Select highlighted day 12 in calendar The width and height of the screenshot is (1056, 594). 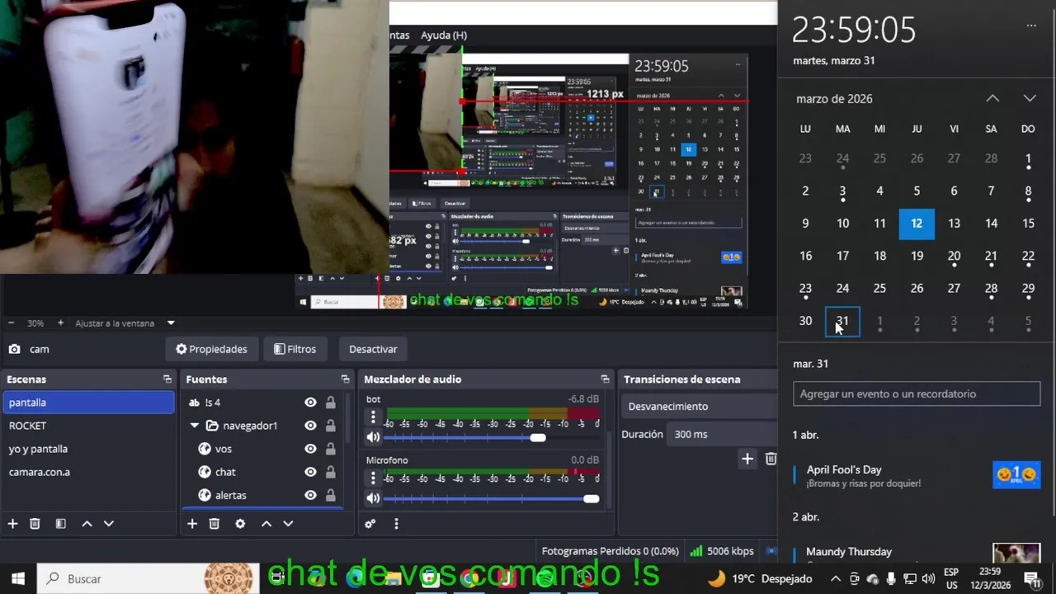(917, 224)
